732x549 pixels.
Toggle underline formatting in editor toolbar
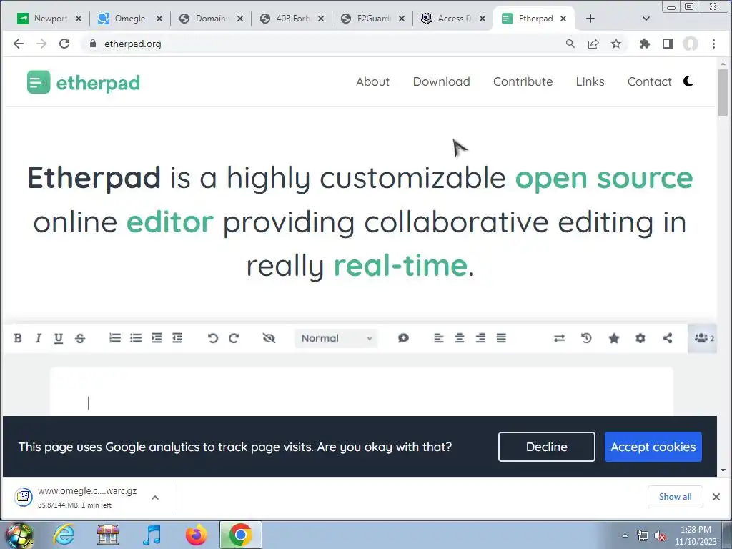[59, 338]
